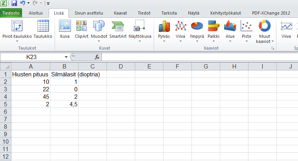Open the Kaavat ribbon tab

point(120,13)
